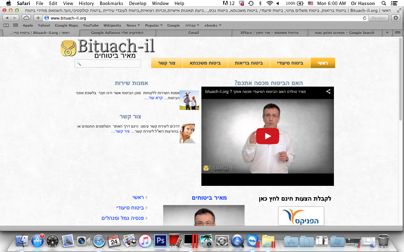Screen dimensions: 404x252
Task: Open the Wikipedia bookmark
Action: click(112, 26)
